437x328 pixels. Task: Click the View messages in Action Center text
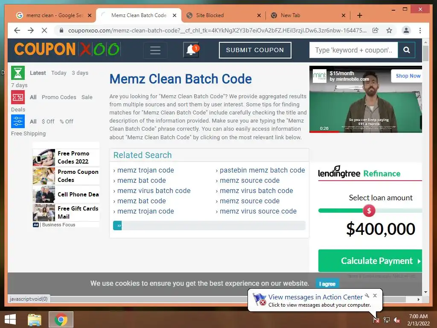coord(315,297)
